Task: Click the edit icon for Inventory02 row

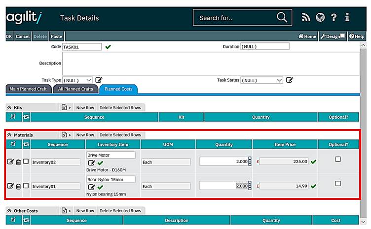Action: [x=11, y=162]
